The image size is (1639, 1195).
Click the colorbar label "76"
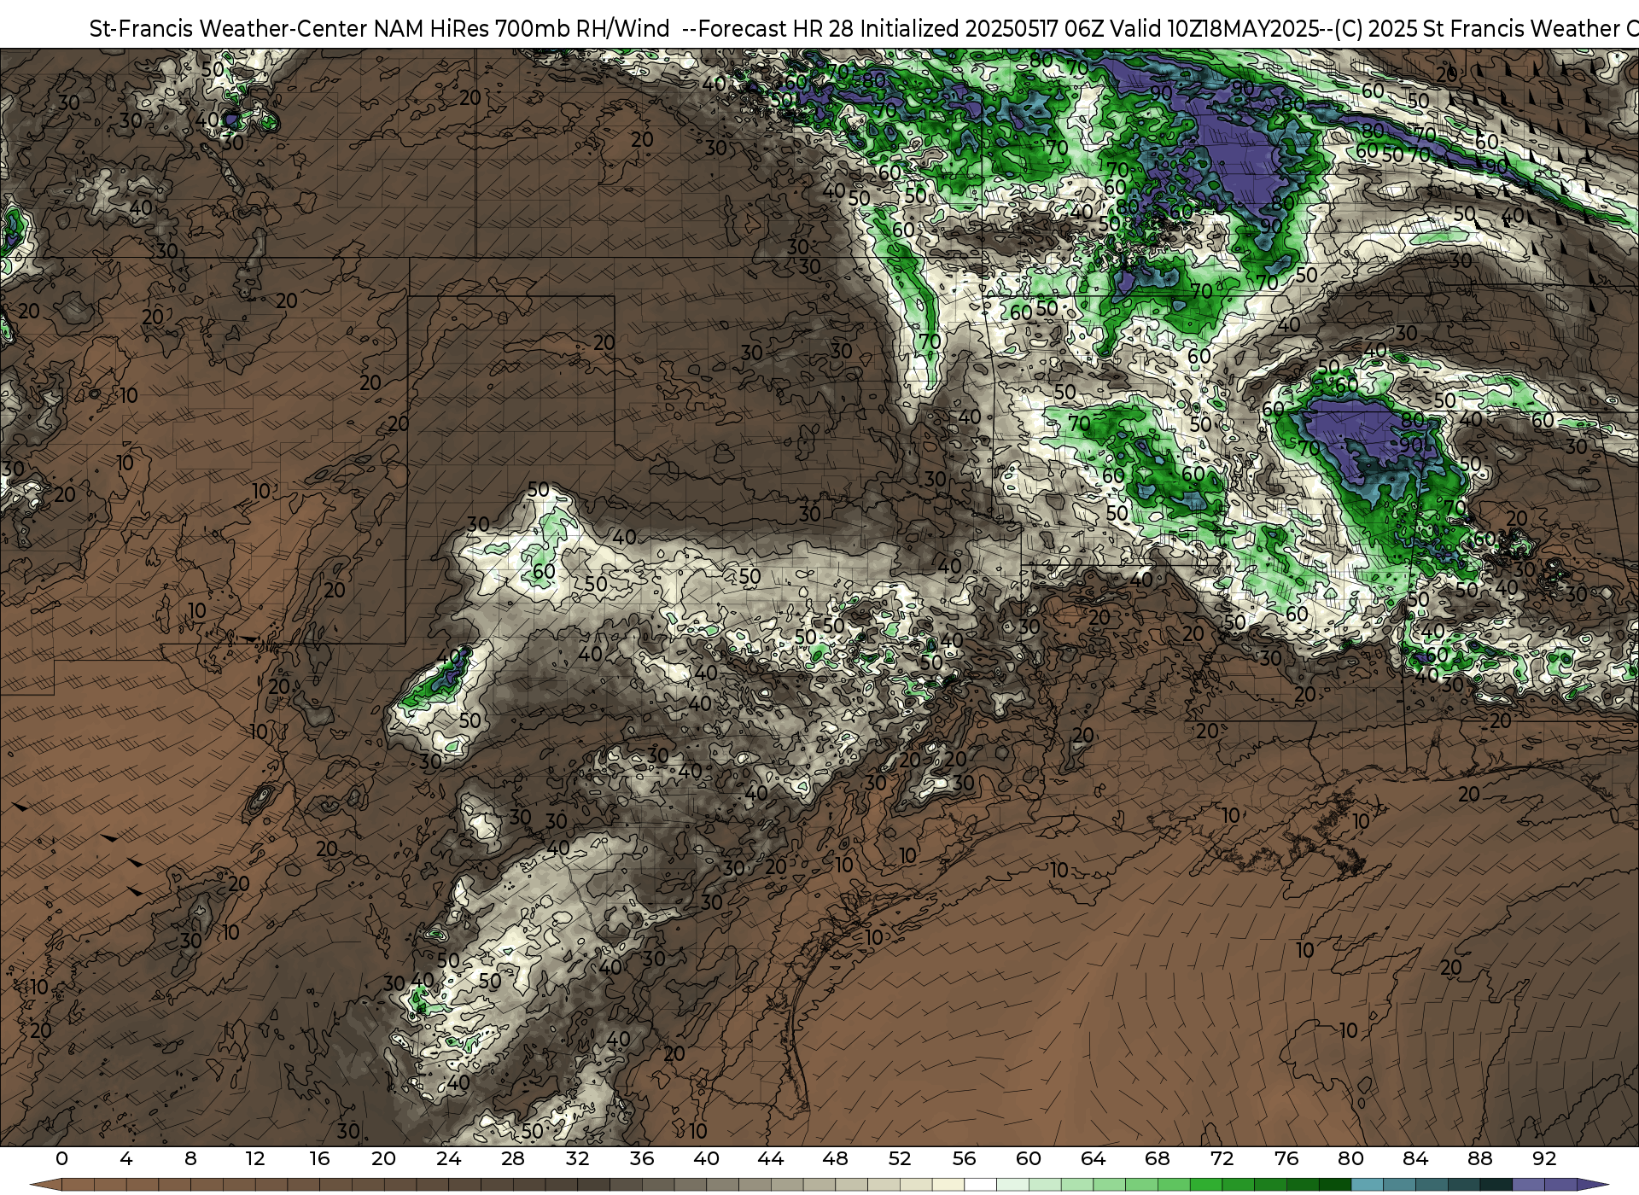pos(1286,1159)
